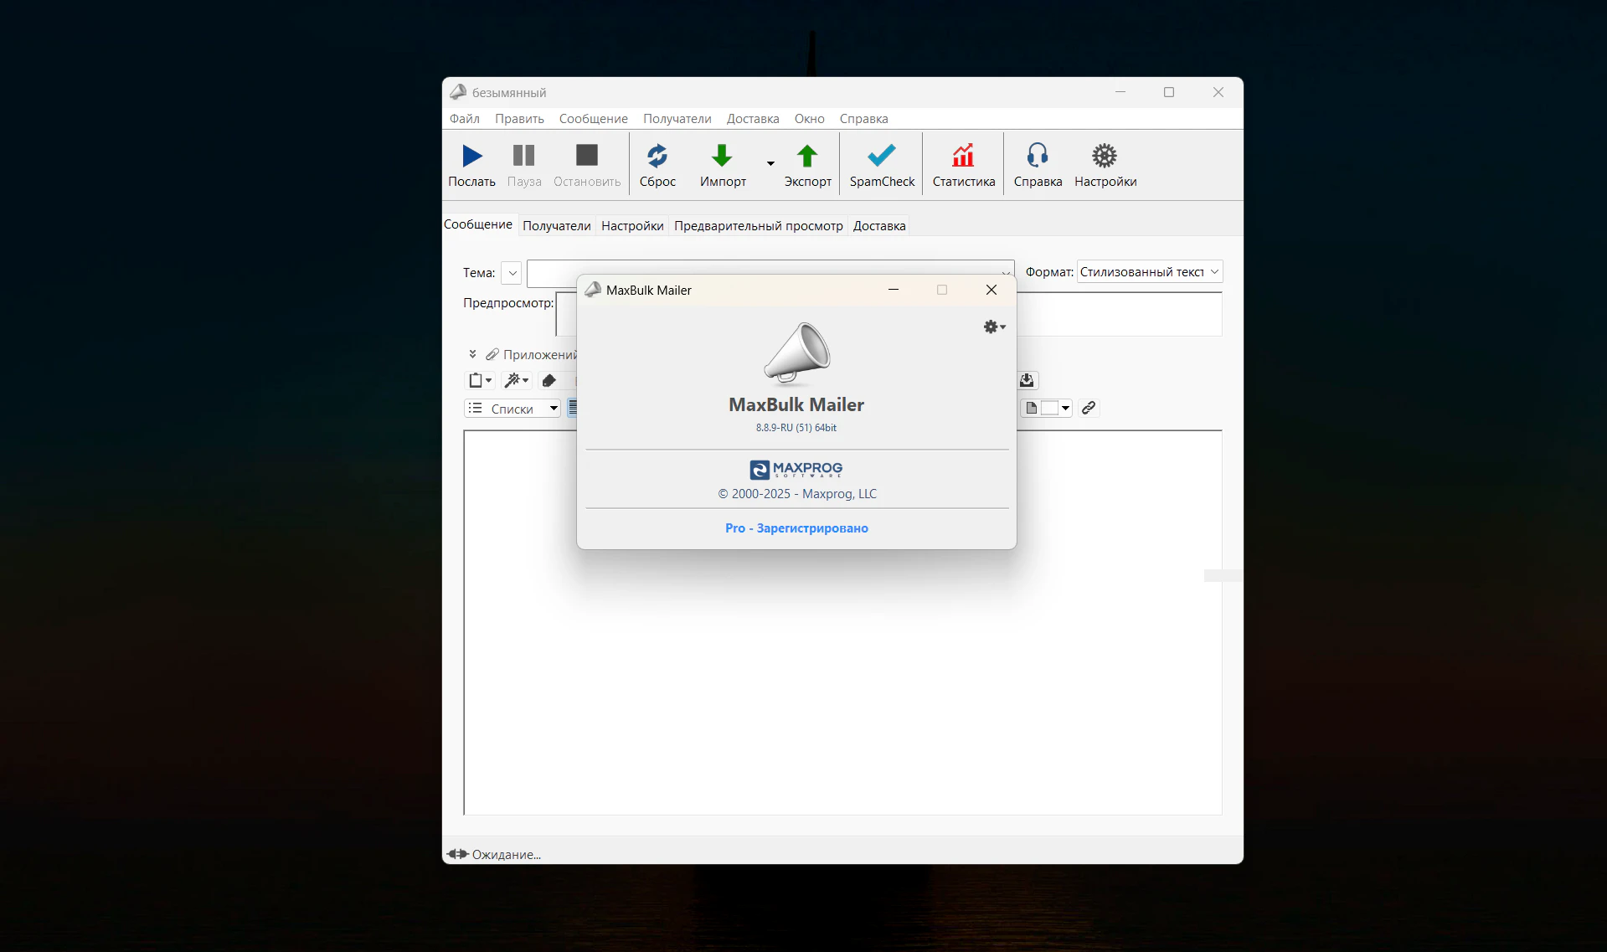Click the Пауза toolbar button

(524, 165)
